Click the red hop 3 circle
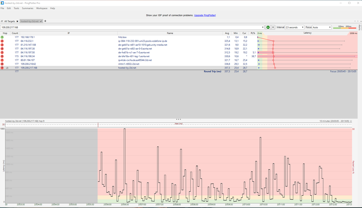The image size is (362, 208). point(2,45)
